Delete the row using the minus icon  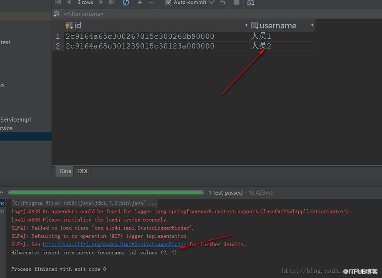[151, 3]
